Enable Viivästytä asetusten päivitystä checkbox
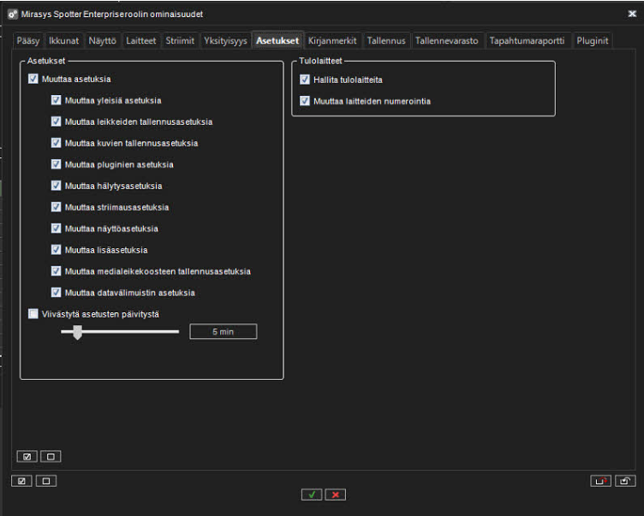Image resolution: width=644 pixels, height=516 pixels. [33, 314]
